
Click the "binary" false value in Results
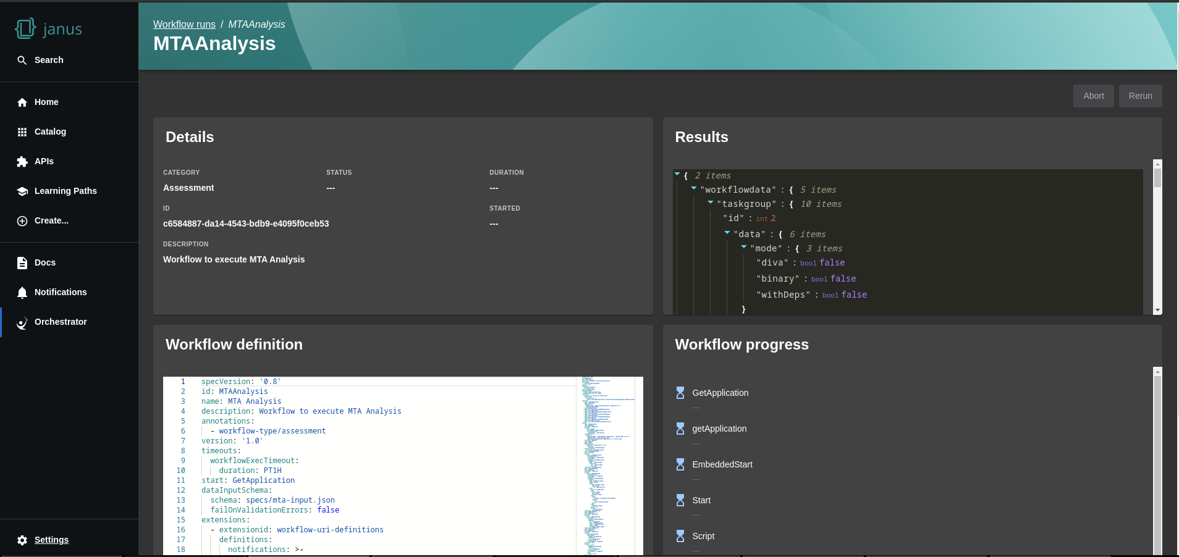pyautogui.click(x=843, y=278)
